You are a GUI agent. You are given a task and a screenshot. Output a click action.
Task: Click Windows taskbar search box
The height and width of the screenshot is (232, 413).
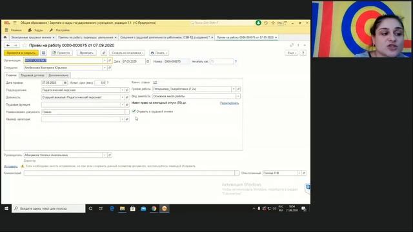tap(48, 209)
